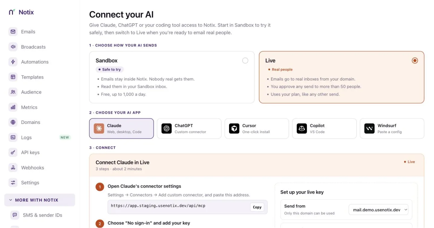
Task: Navigate to Automations page
Action: pos(40,62)
